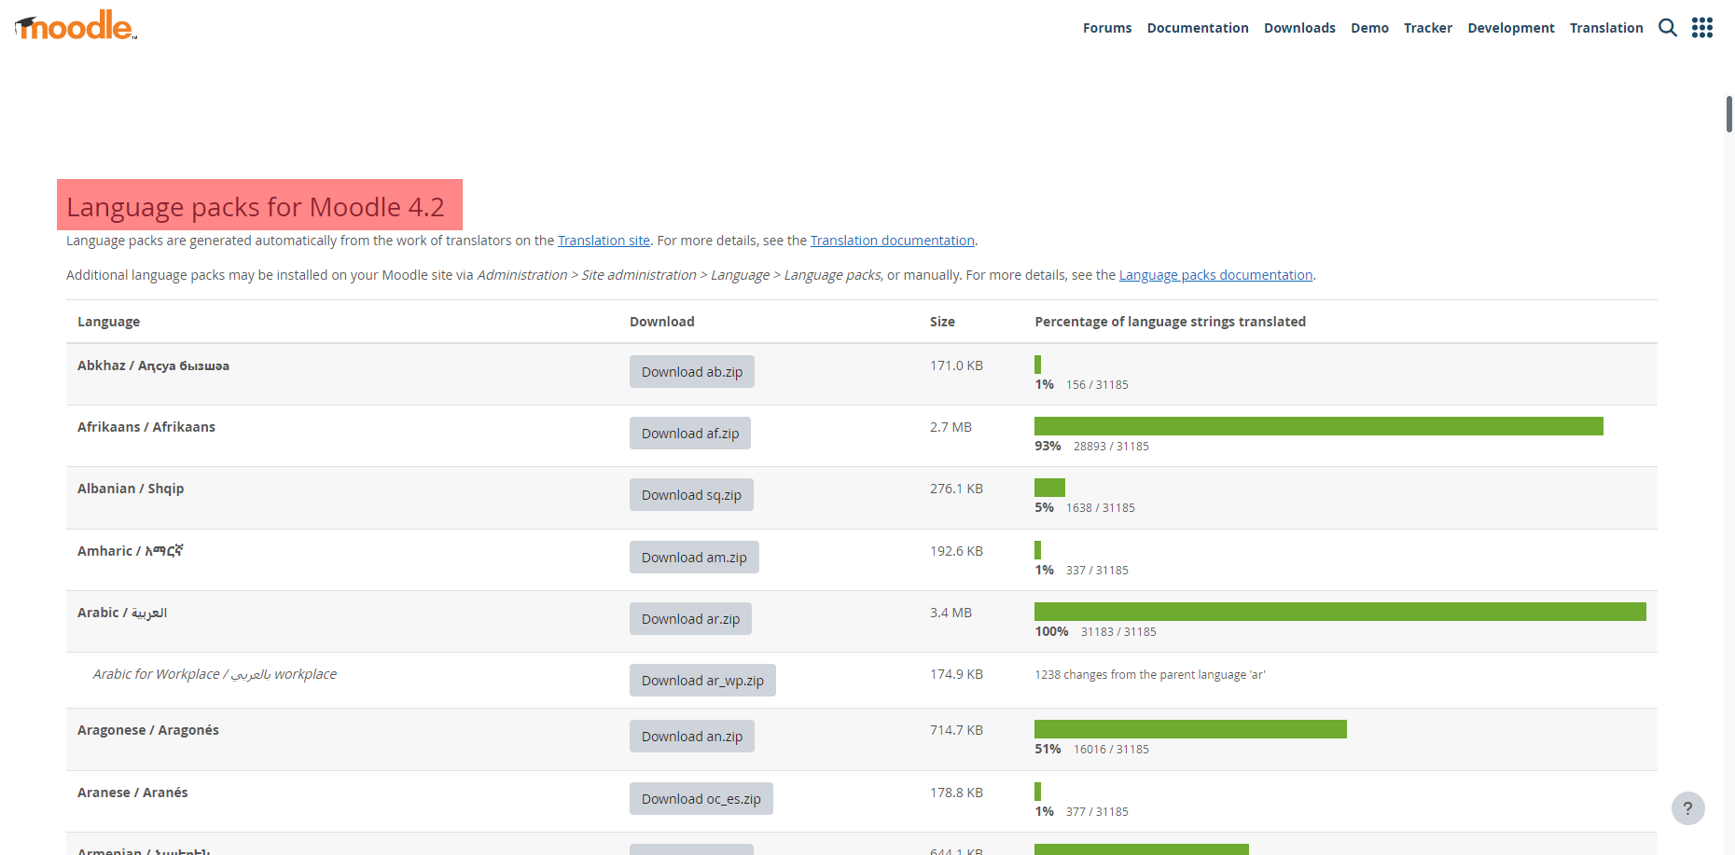The height and width of the screenshot is (855, 1735).
Task: Follow the Translation site link
Action: [604, 241]
